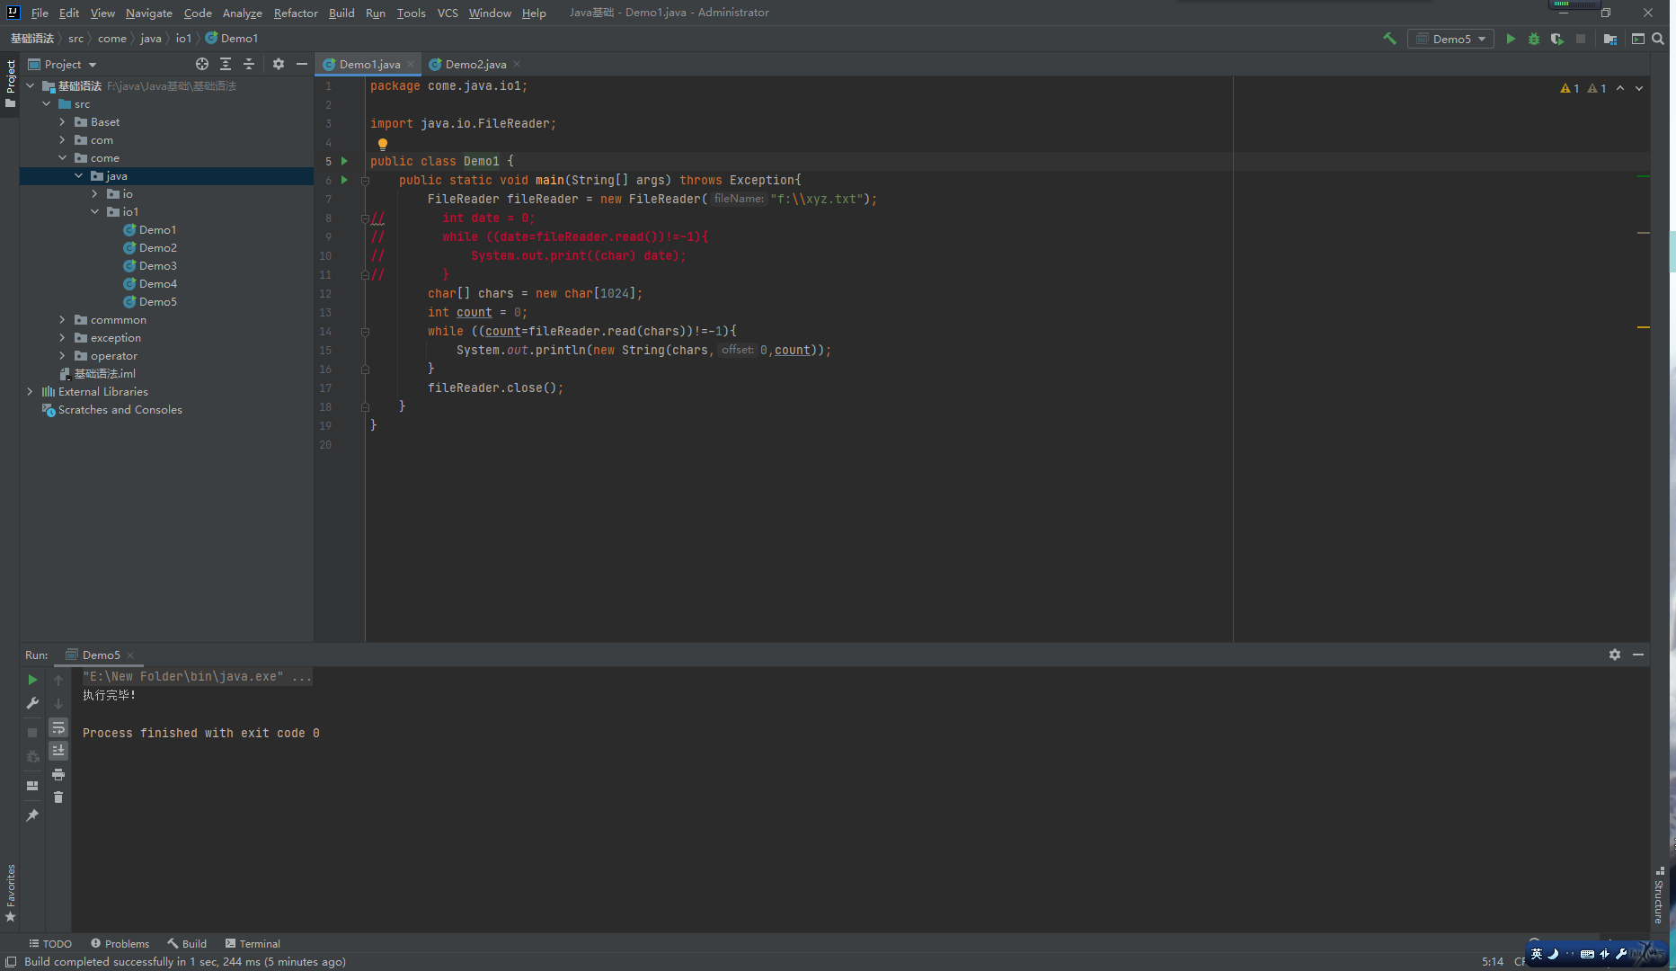Expand all in the Project panel
This screenshot has width=1676, height=971.
pos(226,64)
